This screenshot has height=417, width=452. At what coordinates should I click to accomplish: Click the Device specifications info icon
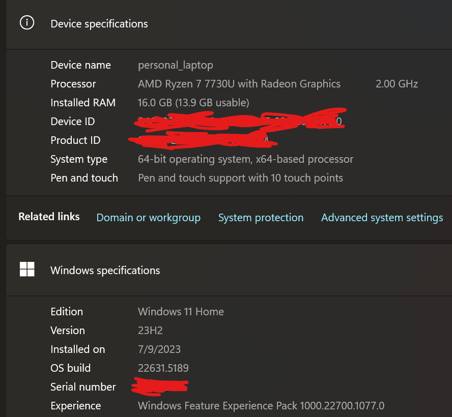pyautogui.click(x=27, y=22)
